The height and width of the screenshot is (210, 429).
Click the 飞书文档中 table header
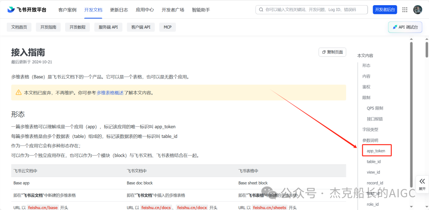click(137, 171)
